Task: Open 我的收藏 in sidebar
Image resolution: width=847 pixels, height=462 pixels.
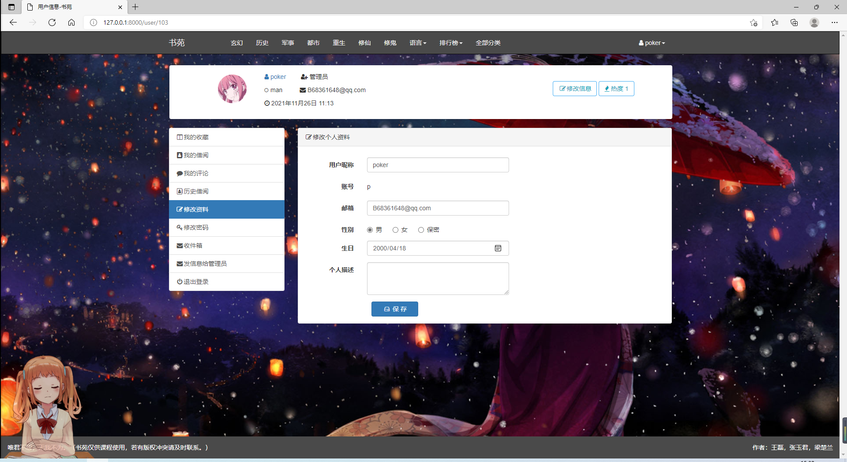Action: (x=227, y=137)
